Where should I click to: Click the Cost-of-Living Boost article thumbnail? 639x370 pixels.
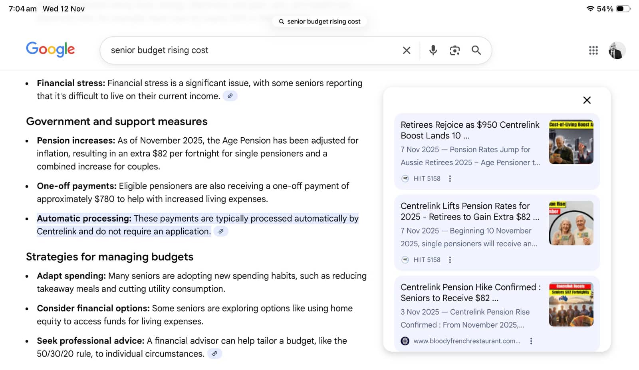tap(571, 142)
